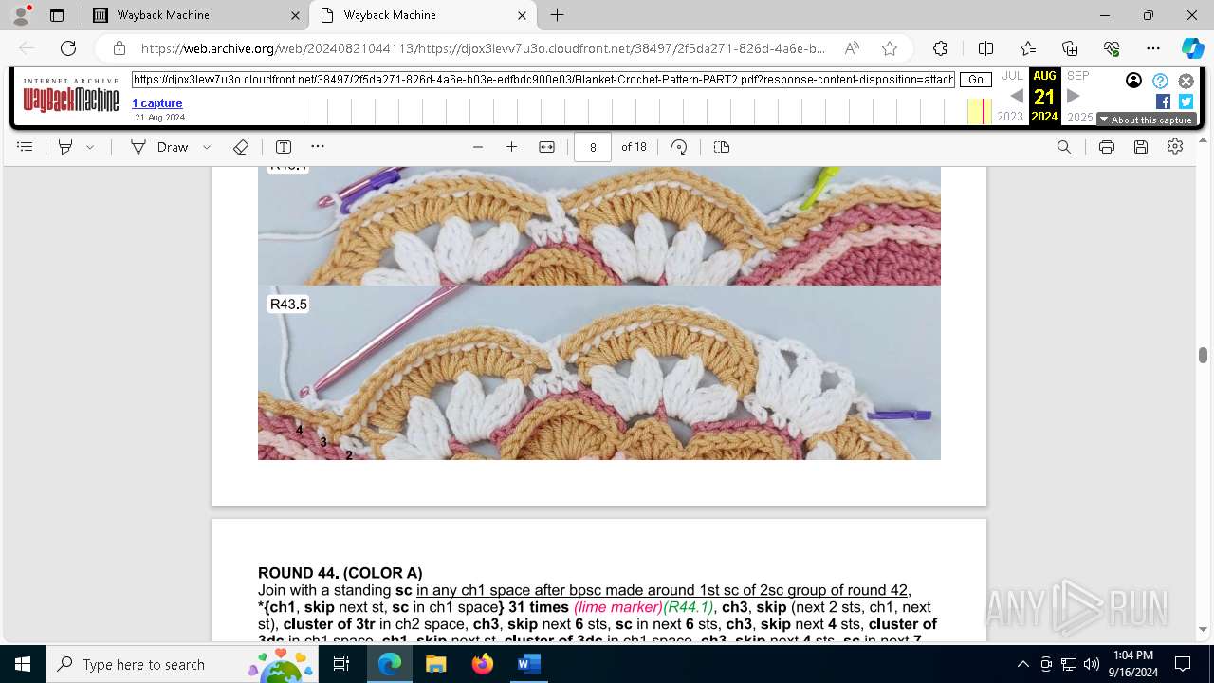The image size is (1214, 683).
Task: Open Wayback user account icon
Action: (x=1133, y=81)
